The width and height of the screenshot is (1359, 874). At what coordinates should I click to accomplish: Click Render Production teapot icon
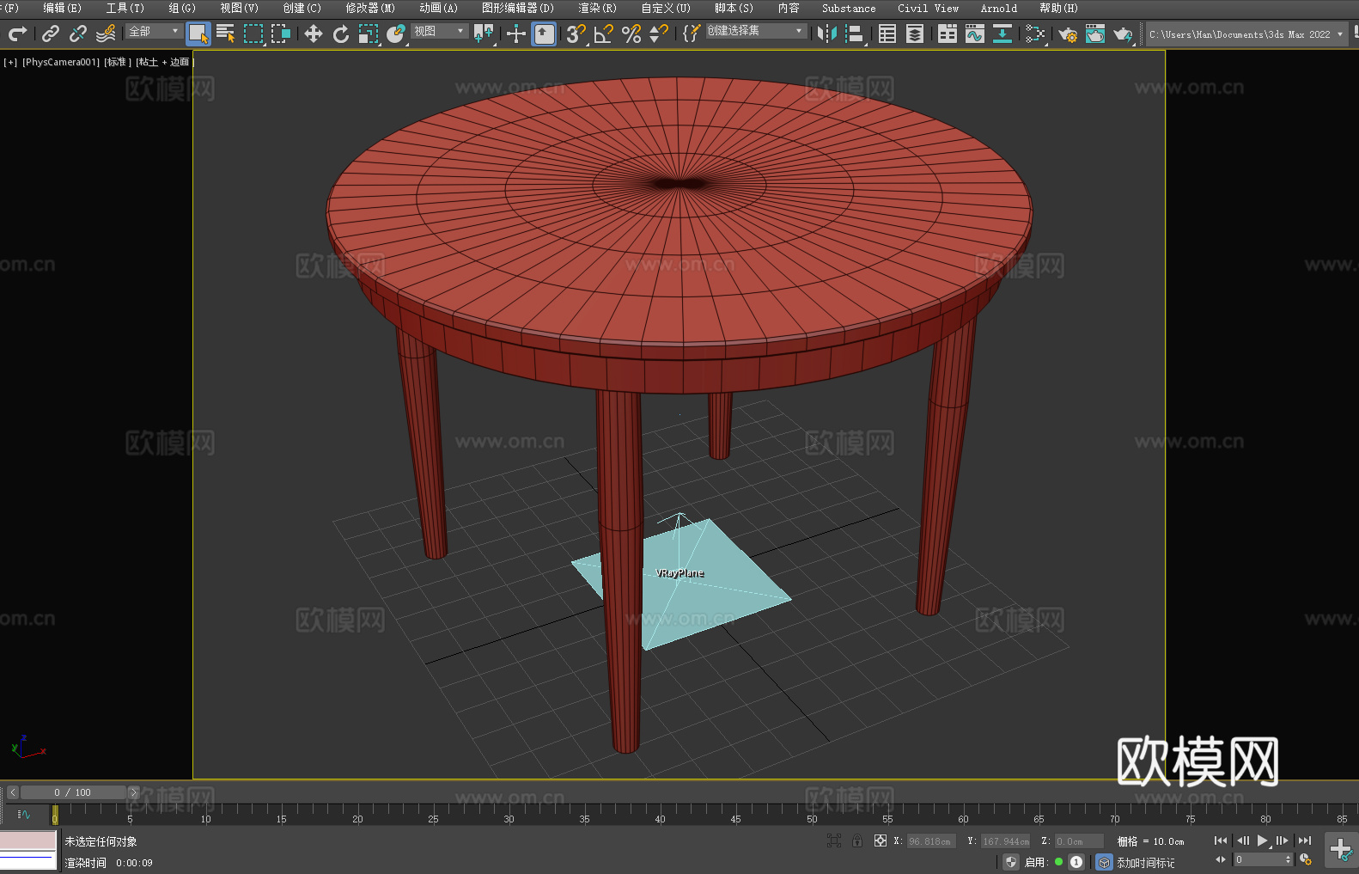point(1123,34)
